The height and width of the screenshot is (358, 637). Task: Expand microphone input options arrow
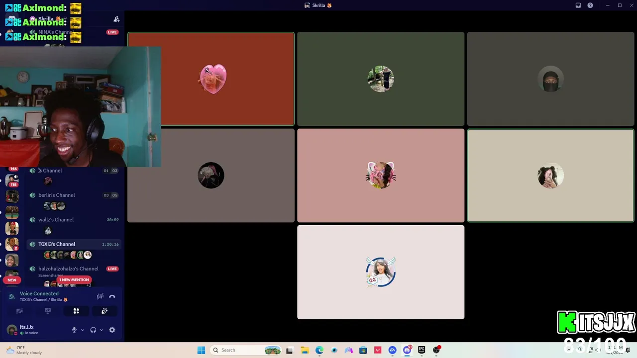pyautogui.click(x=83, y=330)
